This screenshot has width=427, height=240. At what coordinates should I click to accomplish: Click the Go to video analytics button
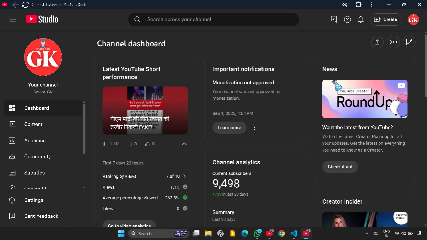click(129, 224)
